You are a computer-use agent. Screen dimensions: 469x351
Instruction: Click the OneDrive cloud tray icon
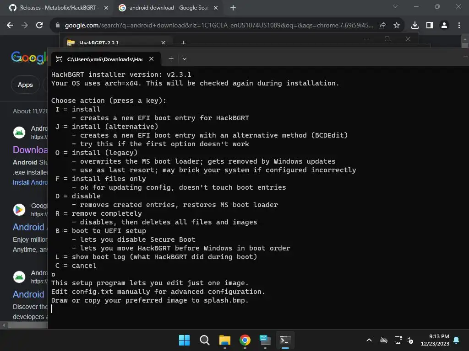click(384, 340)
